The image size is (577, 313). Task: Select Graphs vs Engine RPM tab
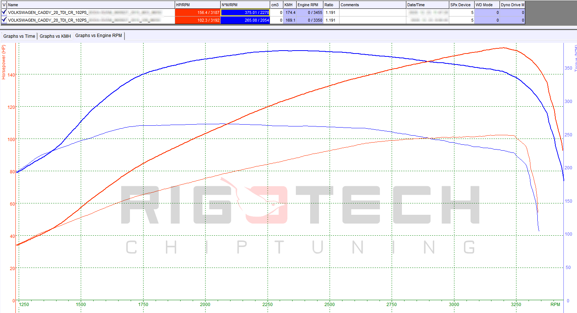pyautogui.click(x=98, y=36)
